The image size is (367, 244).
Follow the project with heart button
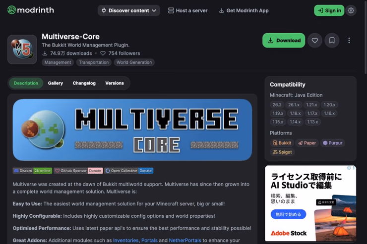click(315, 41)
